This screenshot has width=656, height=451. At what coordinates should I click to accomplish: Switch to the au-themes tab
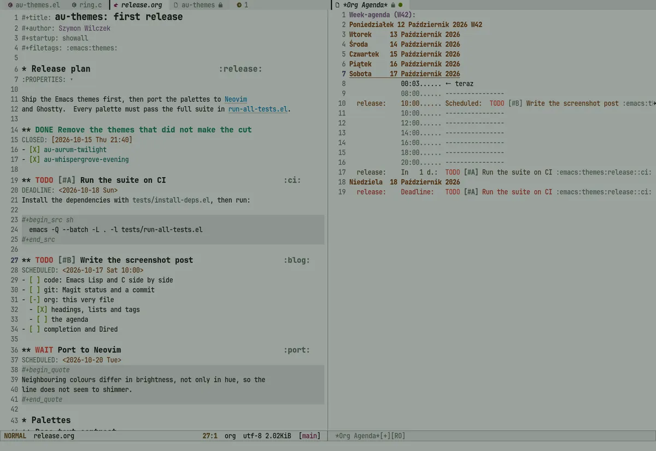pyautogui.click(x=198, y=5)
